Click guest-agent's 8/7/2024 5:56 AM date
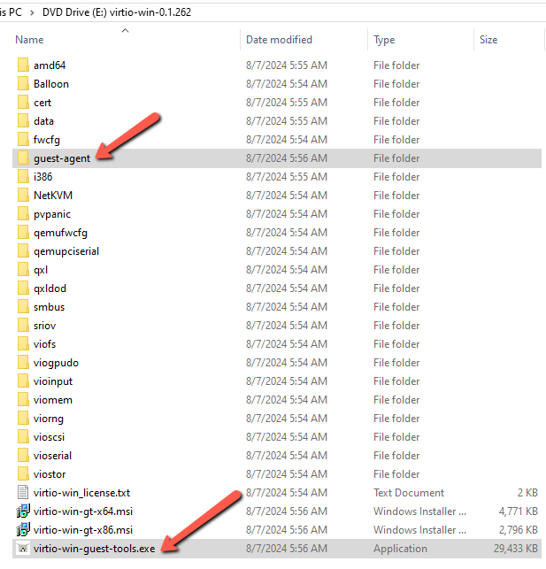The height and width of the screenshot is (569, 546). pos(287,158)
